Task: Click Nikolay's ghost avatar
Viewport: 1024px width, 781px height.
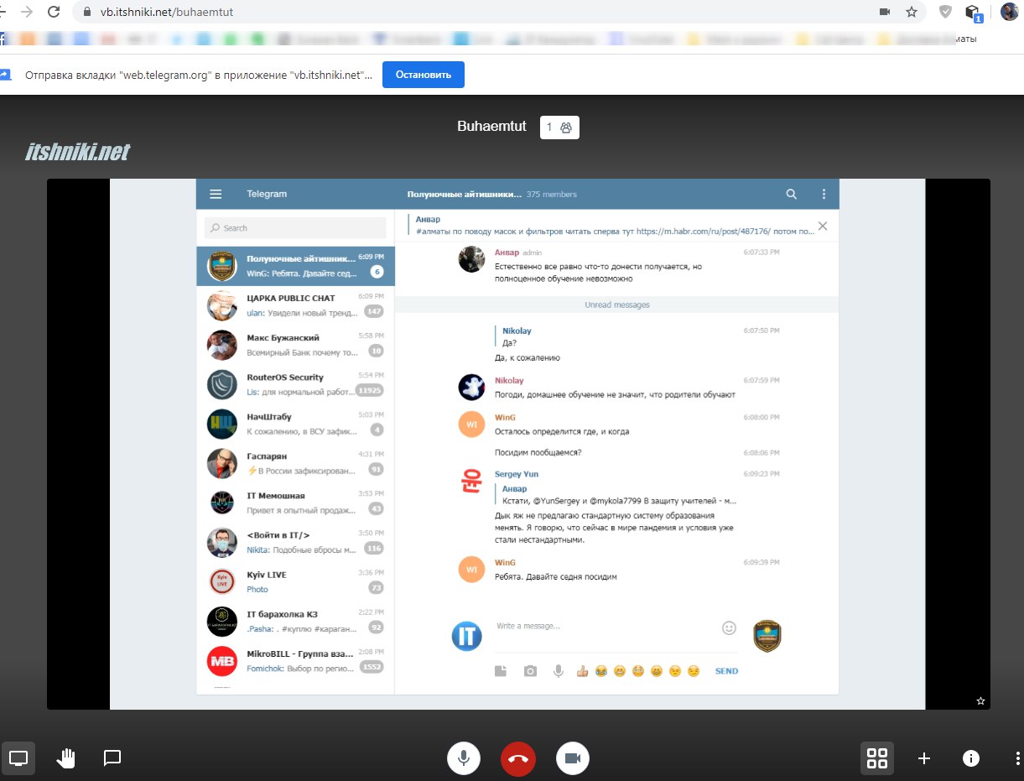Action: 471,388
